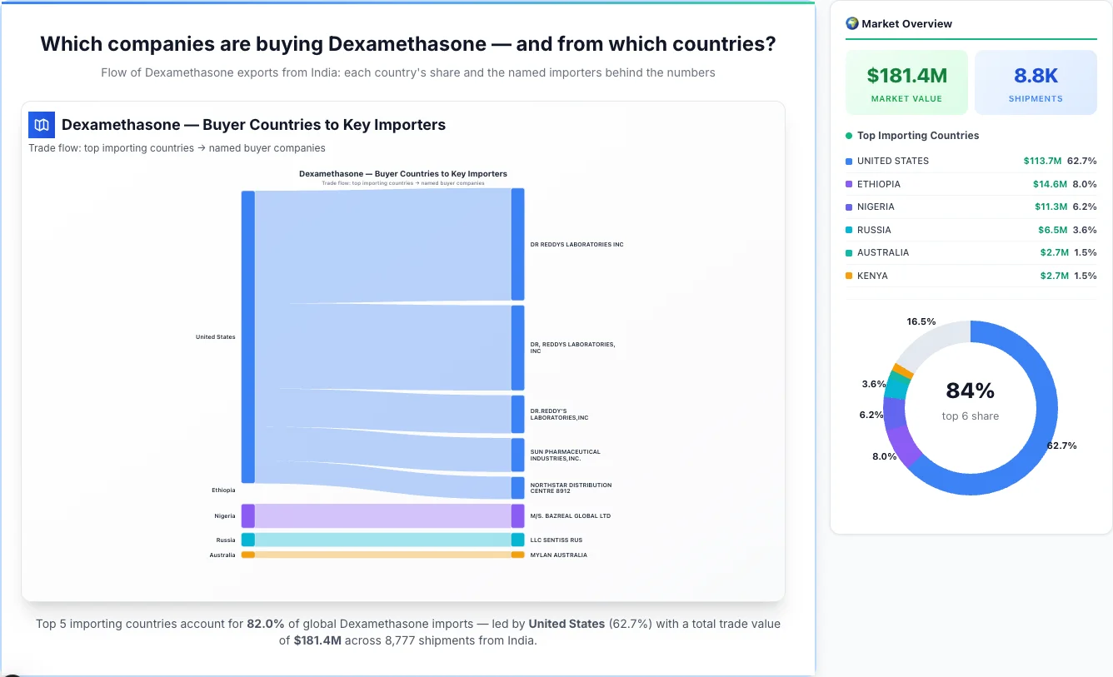
Task: Select the blue book icon next to chart title
Action: pyautogui.click(x=40, y=123)
